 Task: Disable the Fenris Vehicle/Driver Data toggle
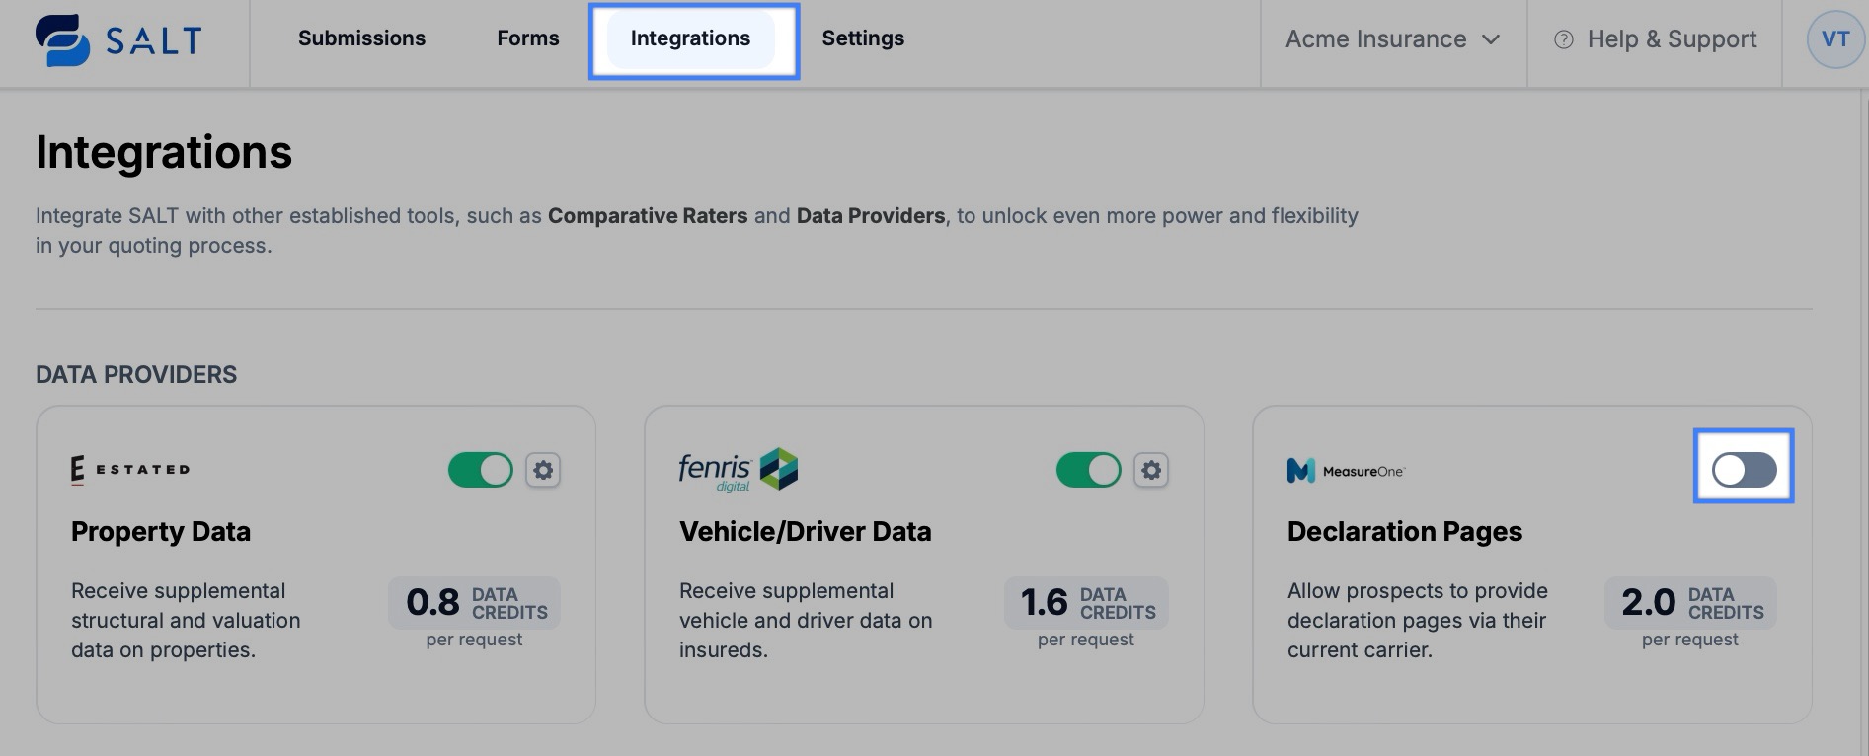click(1089, 471)
